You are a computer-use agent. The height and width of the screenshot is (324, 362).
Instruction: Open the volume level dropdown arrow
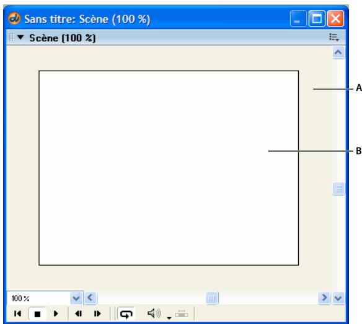click(x=169, y=318)
